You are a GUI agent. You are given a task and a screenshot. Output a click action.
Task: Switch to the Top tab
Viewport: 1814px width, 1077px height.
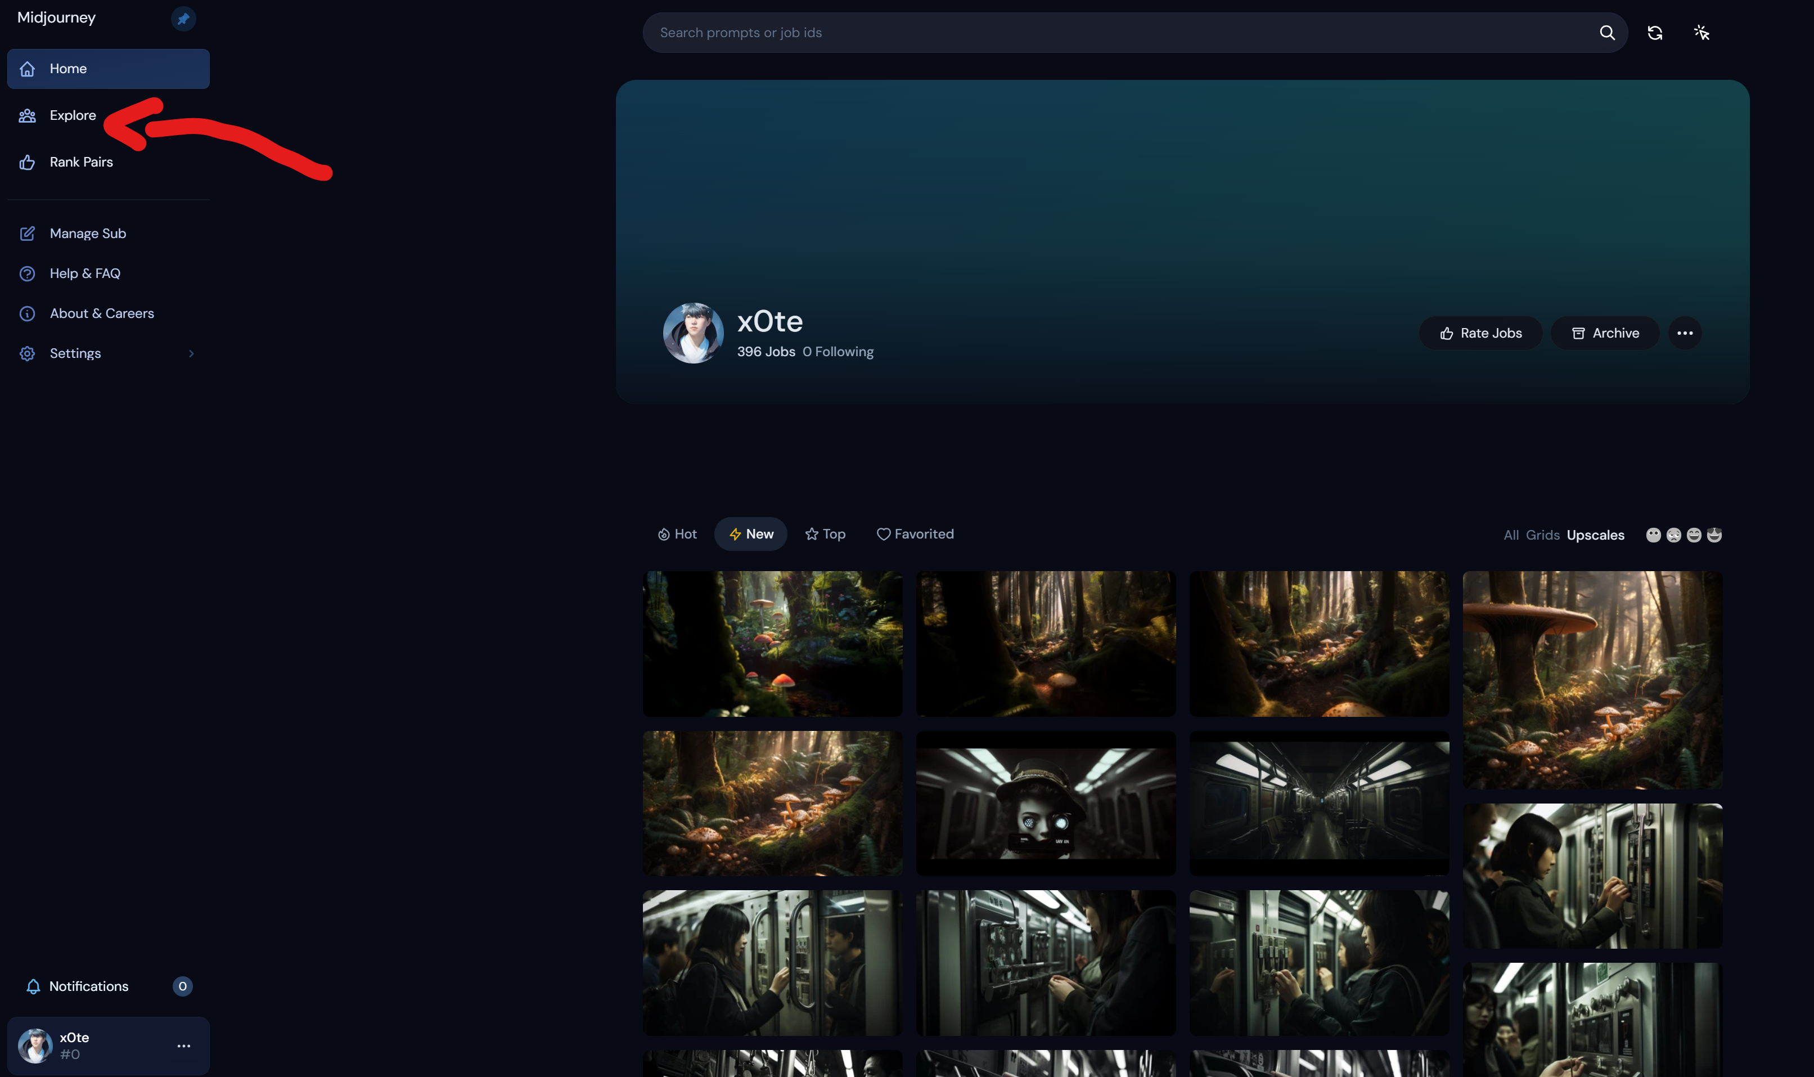pos(825,534)
